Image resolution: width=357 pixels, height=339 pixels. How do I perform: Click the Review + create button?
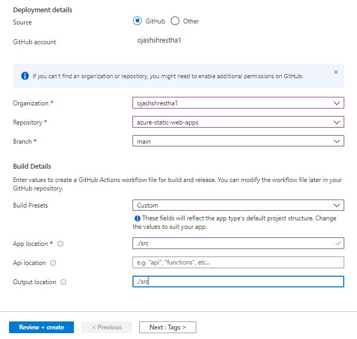click(x=41, y=327)
